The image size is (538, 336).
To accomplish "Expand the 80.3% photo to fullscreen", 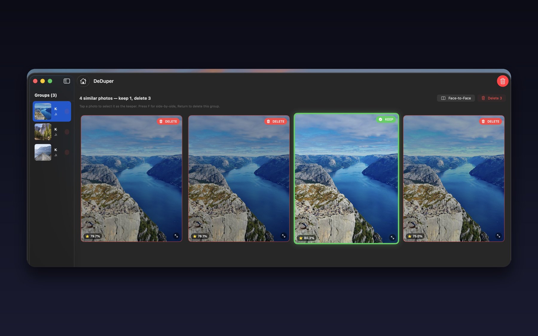I will [x=392, y=238].
